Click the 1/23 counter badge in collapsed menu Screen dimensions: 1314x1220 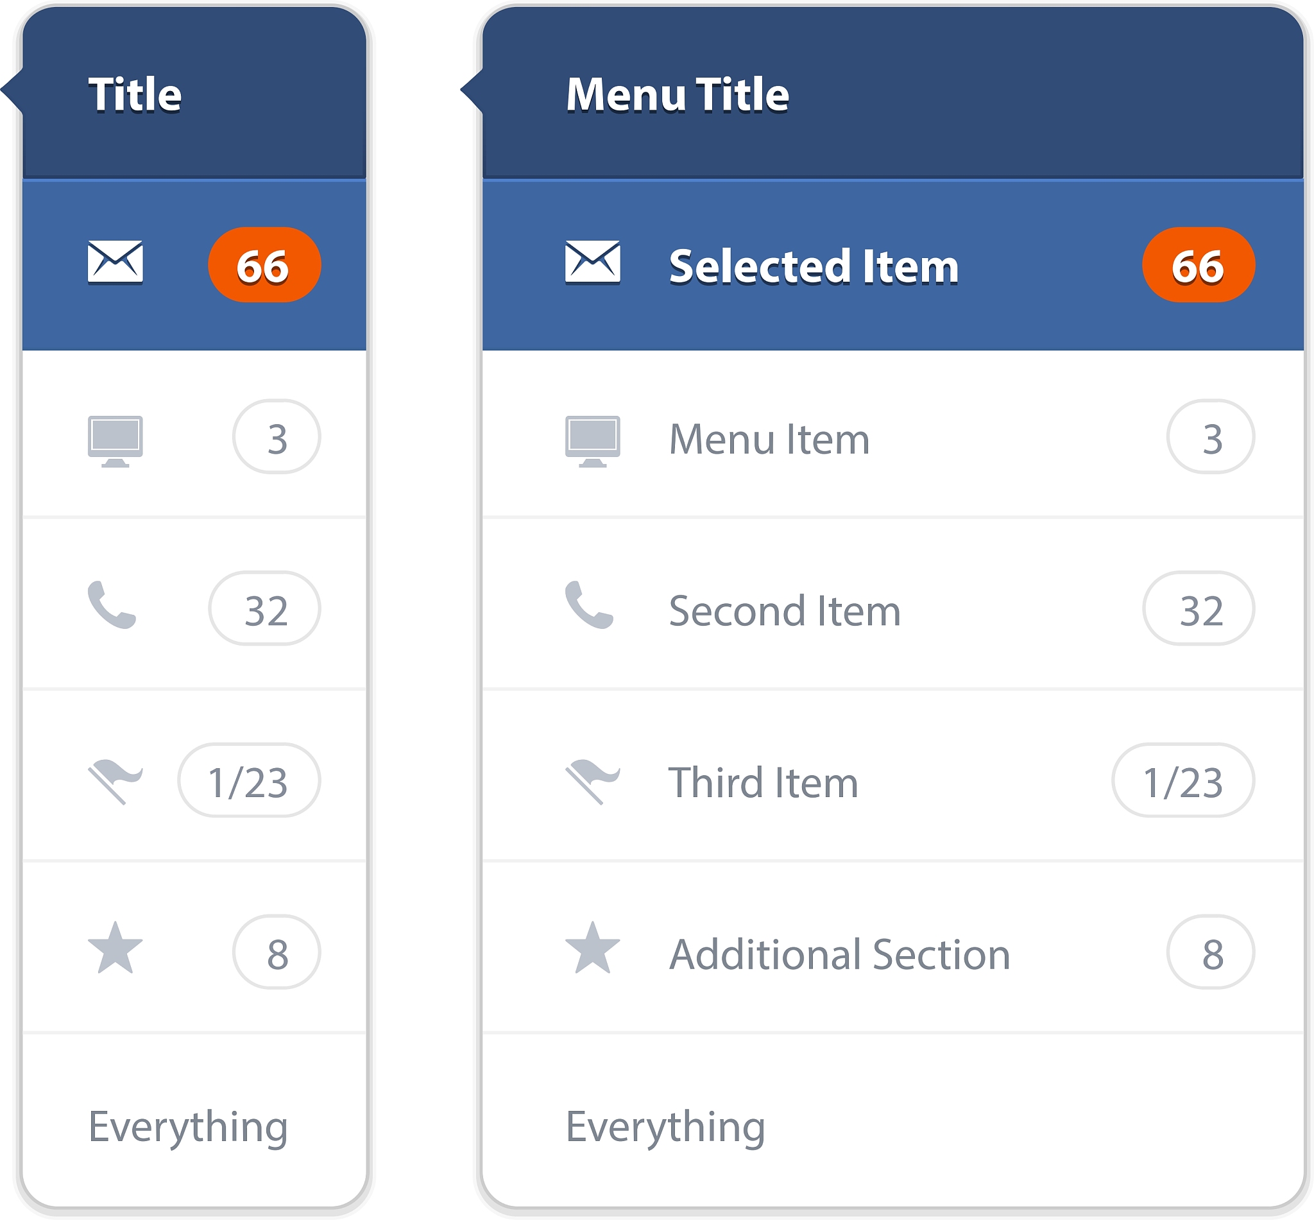[249, 780]
